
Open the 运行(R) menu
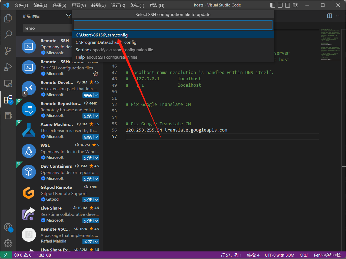[x=118, y=5]
